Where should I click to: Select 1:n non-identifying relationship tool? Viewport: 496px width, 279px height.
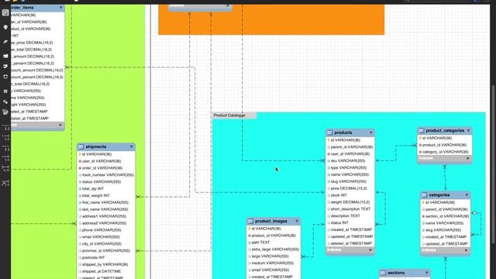[x=5, y=138]
